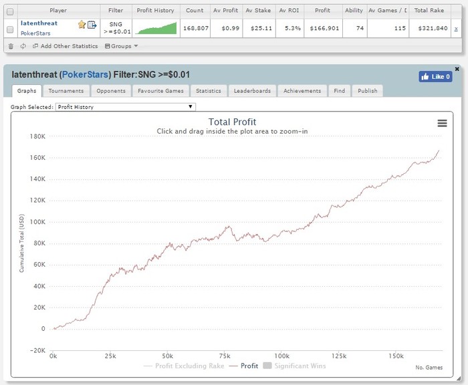468x385 pixels.
Task: Toggle the Profit legend series
Action: [243, 366]
